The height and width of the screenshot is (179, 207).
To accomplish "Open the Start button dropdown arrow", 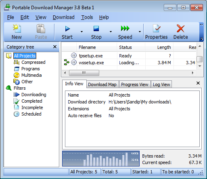I will pos(82,32).
